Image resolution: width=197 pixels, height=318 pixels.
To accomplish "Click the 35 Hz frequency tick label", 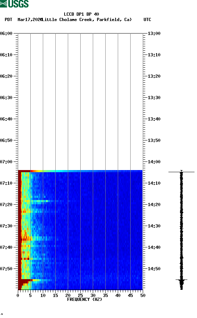I will point(105,296).
